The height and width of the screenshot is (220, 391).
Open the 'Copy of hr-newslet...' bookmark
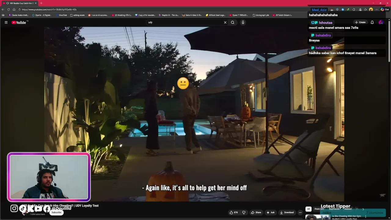point(145,15)
